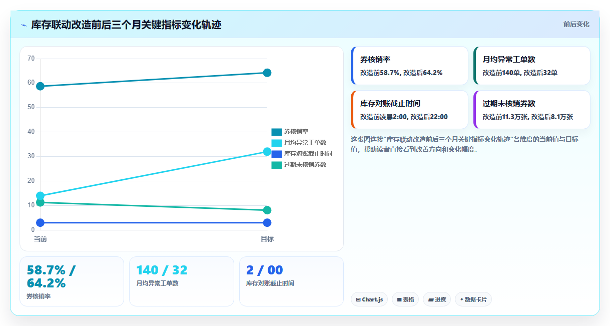Click 月均异常工单数 data point at 当前
Viewport: 610px width, 326px height.
[x=40, y=196]
